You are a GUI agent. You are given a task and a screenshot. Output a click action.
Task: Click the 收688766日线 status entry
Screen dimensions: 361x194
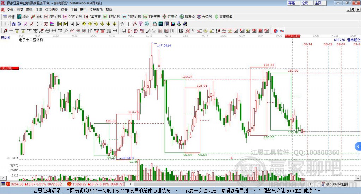coord(335,184)
